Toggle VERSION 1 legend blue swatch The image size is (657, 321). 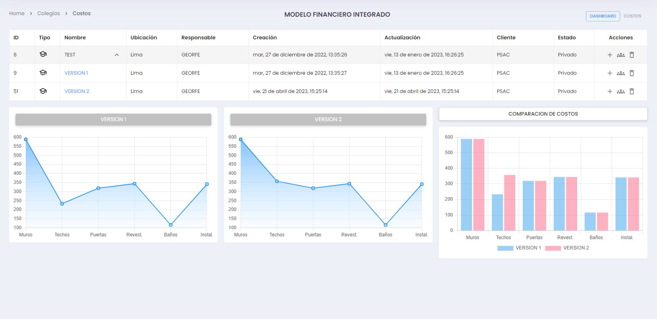(x=505, y=248)
